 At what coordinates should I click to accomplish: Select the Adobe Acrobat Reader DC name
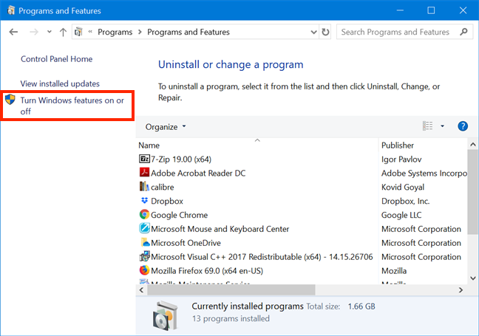pyautogui.click(x=198, y=174)
